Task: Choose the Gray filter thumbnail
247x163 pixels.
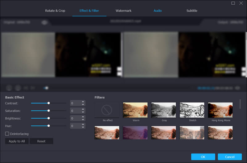Action: click(x=164, y=110)
